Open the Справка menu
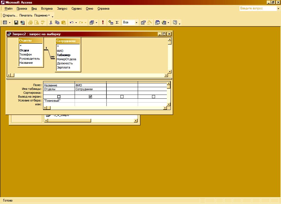 [x=103, y=9]
